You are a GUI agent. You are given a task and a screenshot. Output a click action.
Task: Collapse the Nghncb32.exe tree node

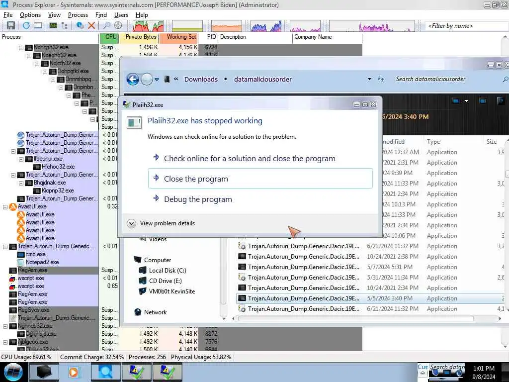5,326
